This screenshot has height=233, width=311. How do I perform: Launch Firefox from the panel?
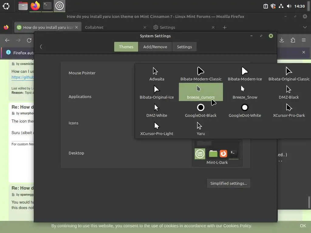coord(35,6)
